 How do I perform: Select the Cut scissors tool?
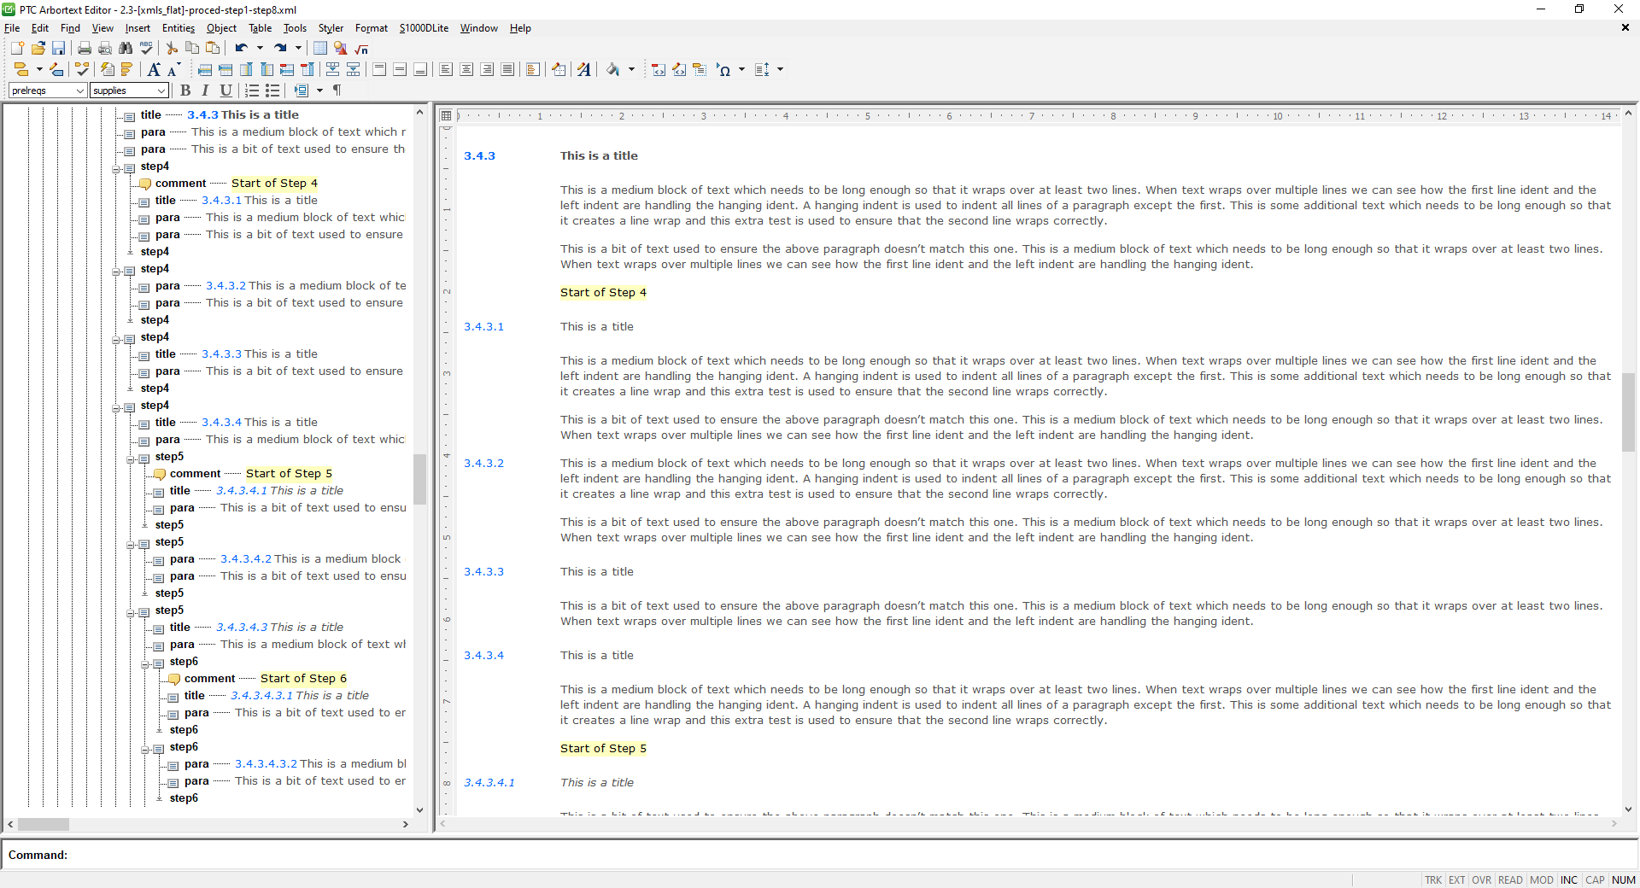(171, 49)
